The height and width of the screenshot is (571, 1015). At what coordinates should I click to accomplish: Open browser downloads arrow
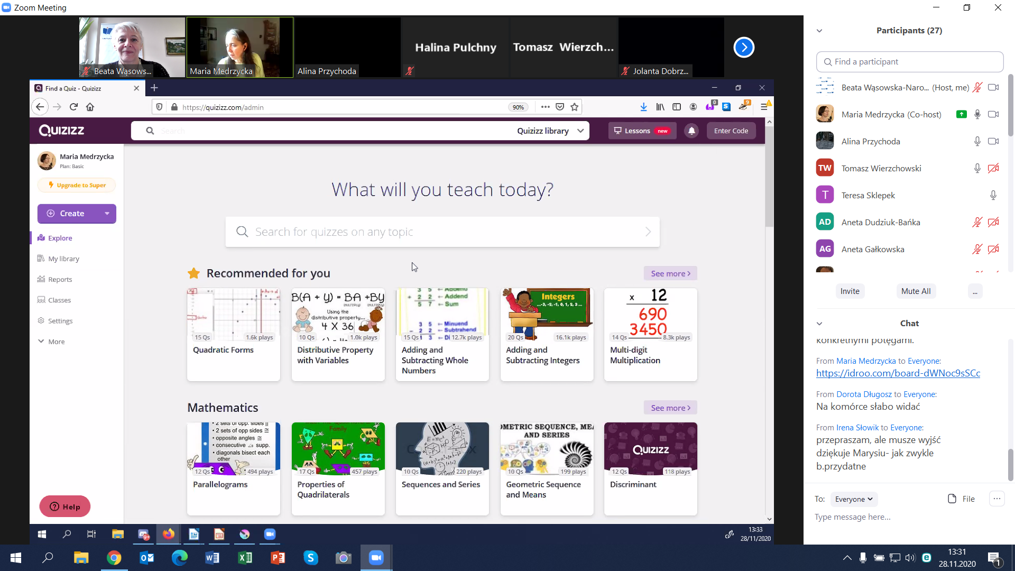click(x=643, y=107)
